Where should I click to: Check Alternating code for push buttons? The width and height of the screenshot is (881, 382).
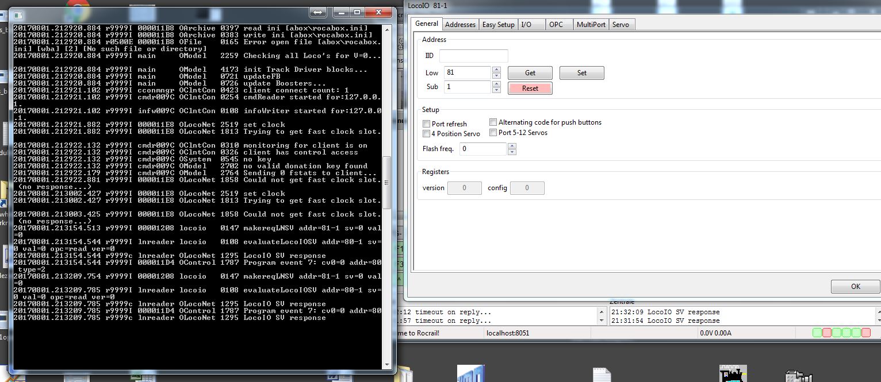point(493,122)
